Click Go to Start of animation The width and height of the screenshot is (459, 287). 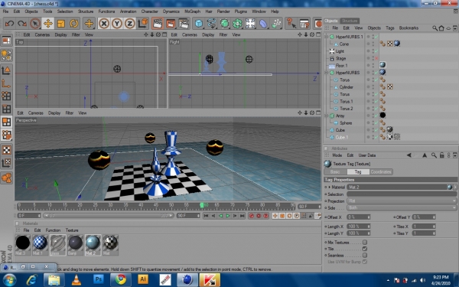[206, 216]
